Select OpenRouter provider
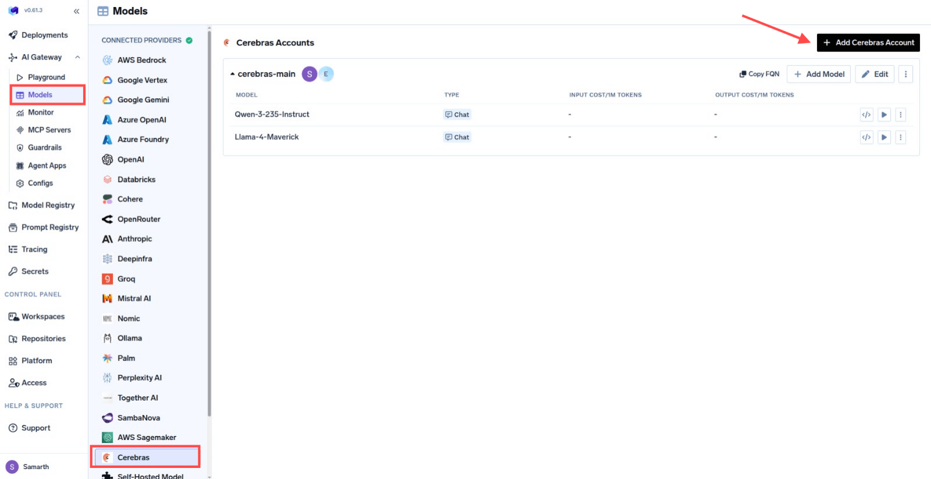This screenshot has height=479, width=931. [x=131, y=219]
